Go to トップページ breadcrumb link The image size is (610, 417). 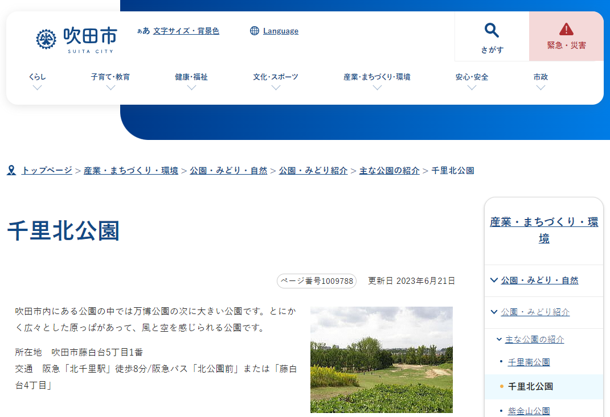click(47, 170)
